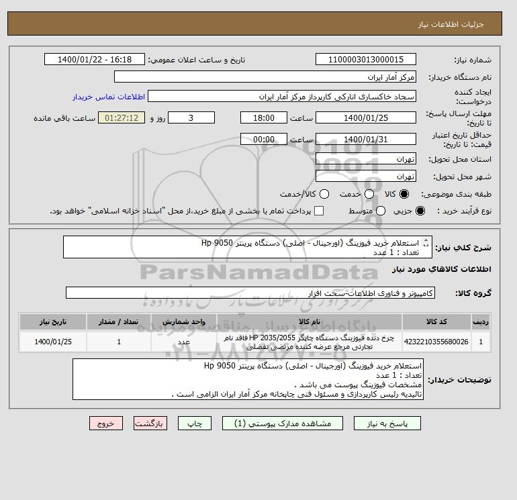Click the row number cell 1
Viewport: 517px width, 500px height.
480,342
